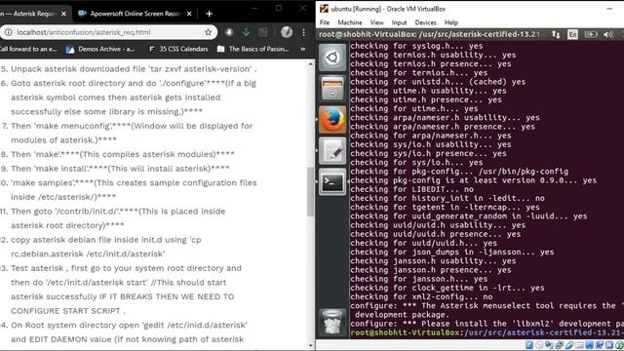Switch to the Asterisk Requirements tab

pyautogui.click(x=30, y=14)
